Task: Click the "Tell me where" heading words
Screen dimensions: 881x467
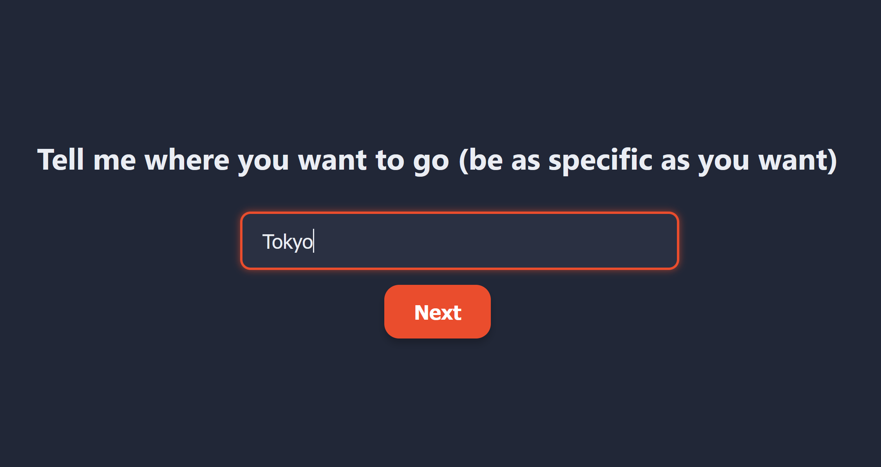Action: [x=133, y=160]
